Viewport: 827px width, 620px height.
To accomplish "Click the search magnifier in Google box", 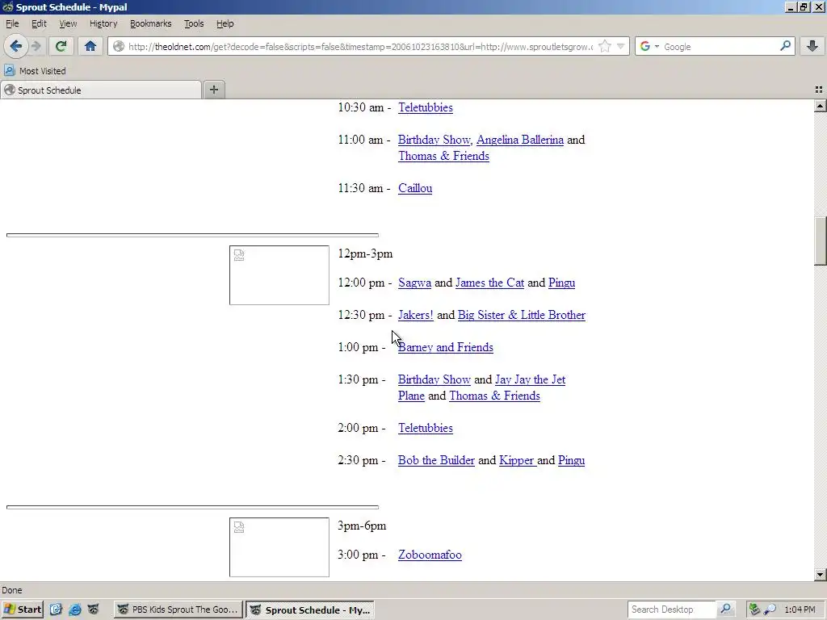I will coord(785,46).
